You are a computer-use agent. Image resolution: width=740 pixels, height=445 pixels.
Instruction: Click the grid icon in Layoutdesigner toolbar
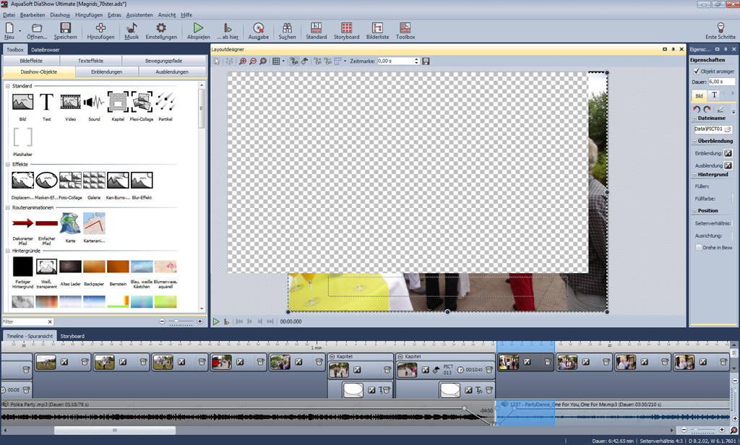click(x=276, y=61)
